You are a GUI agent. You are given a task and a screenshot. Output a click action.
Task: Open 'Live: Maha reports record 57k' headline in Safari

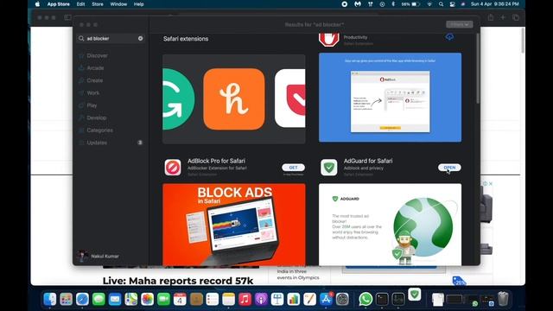pos(178,281)
